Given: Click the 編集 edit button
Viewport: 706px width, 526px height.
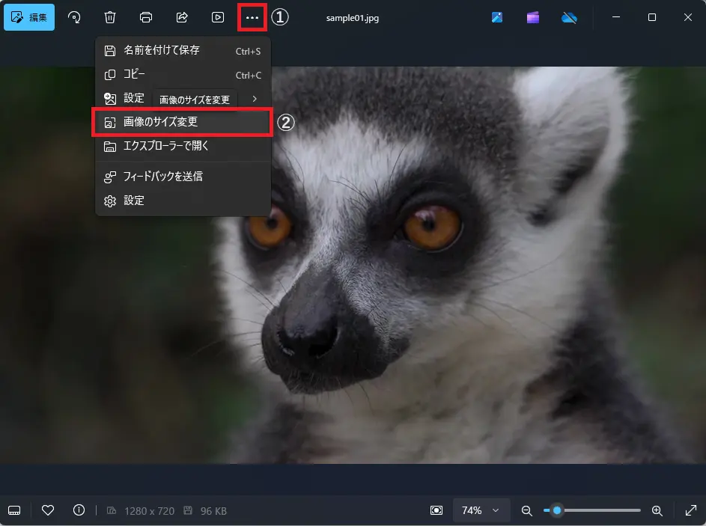Looking at the screenshot, I should [29, 17].
